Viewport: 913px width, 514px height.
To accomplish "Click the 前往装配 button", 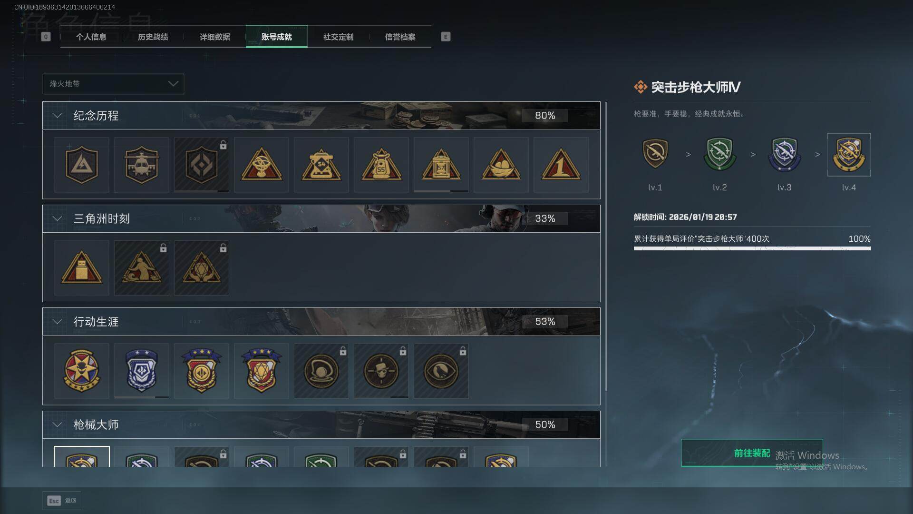I will 752,453.
